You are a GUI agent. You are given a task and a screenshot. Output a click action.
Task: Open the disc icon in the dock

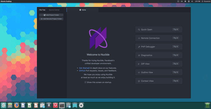click(x=81, y=106)
